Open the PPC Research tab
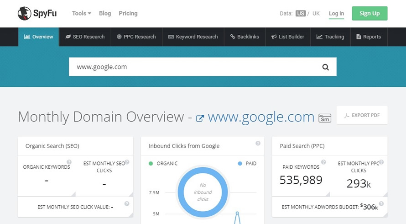 pyautogui.click(x=136, y=37)
